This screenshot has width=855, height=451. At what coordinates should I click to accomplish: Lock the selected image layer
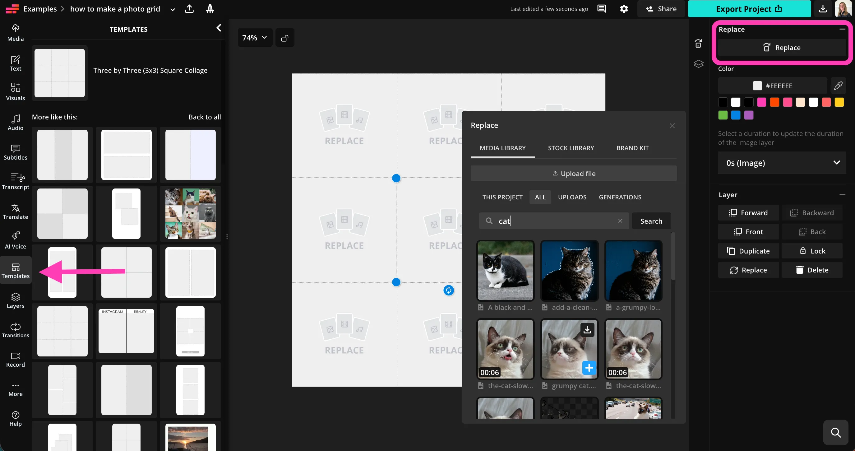pyautogui.click(x=812, y=251)
